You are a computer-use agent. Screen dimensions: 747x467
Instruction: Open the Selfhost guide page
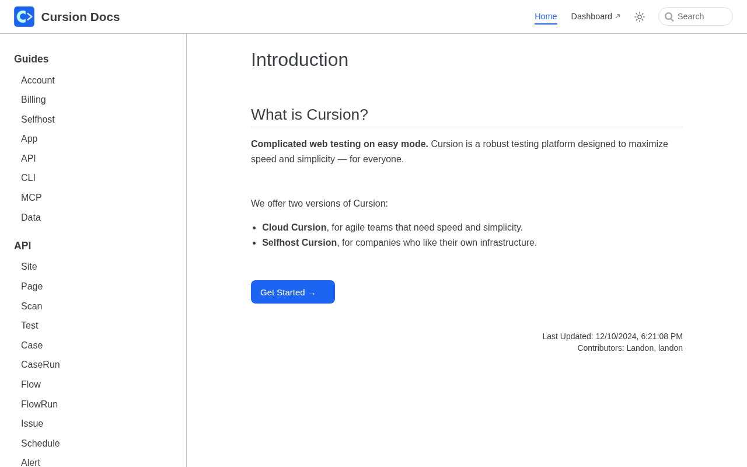tap(38, 120)
